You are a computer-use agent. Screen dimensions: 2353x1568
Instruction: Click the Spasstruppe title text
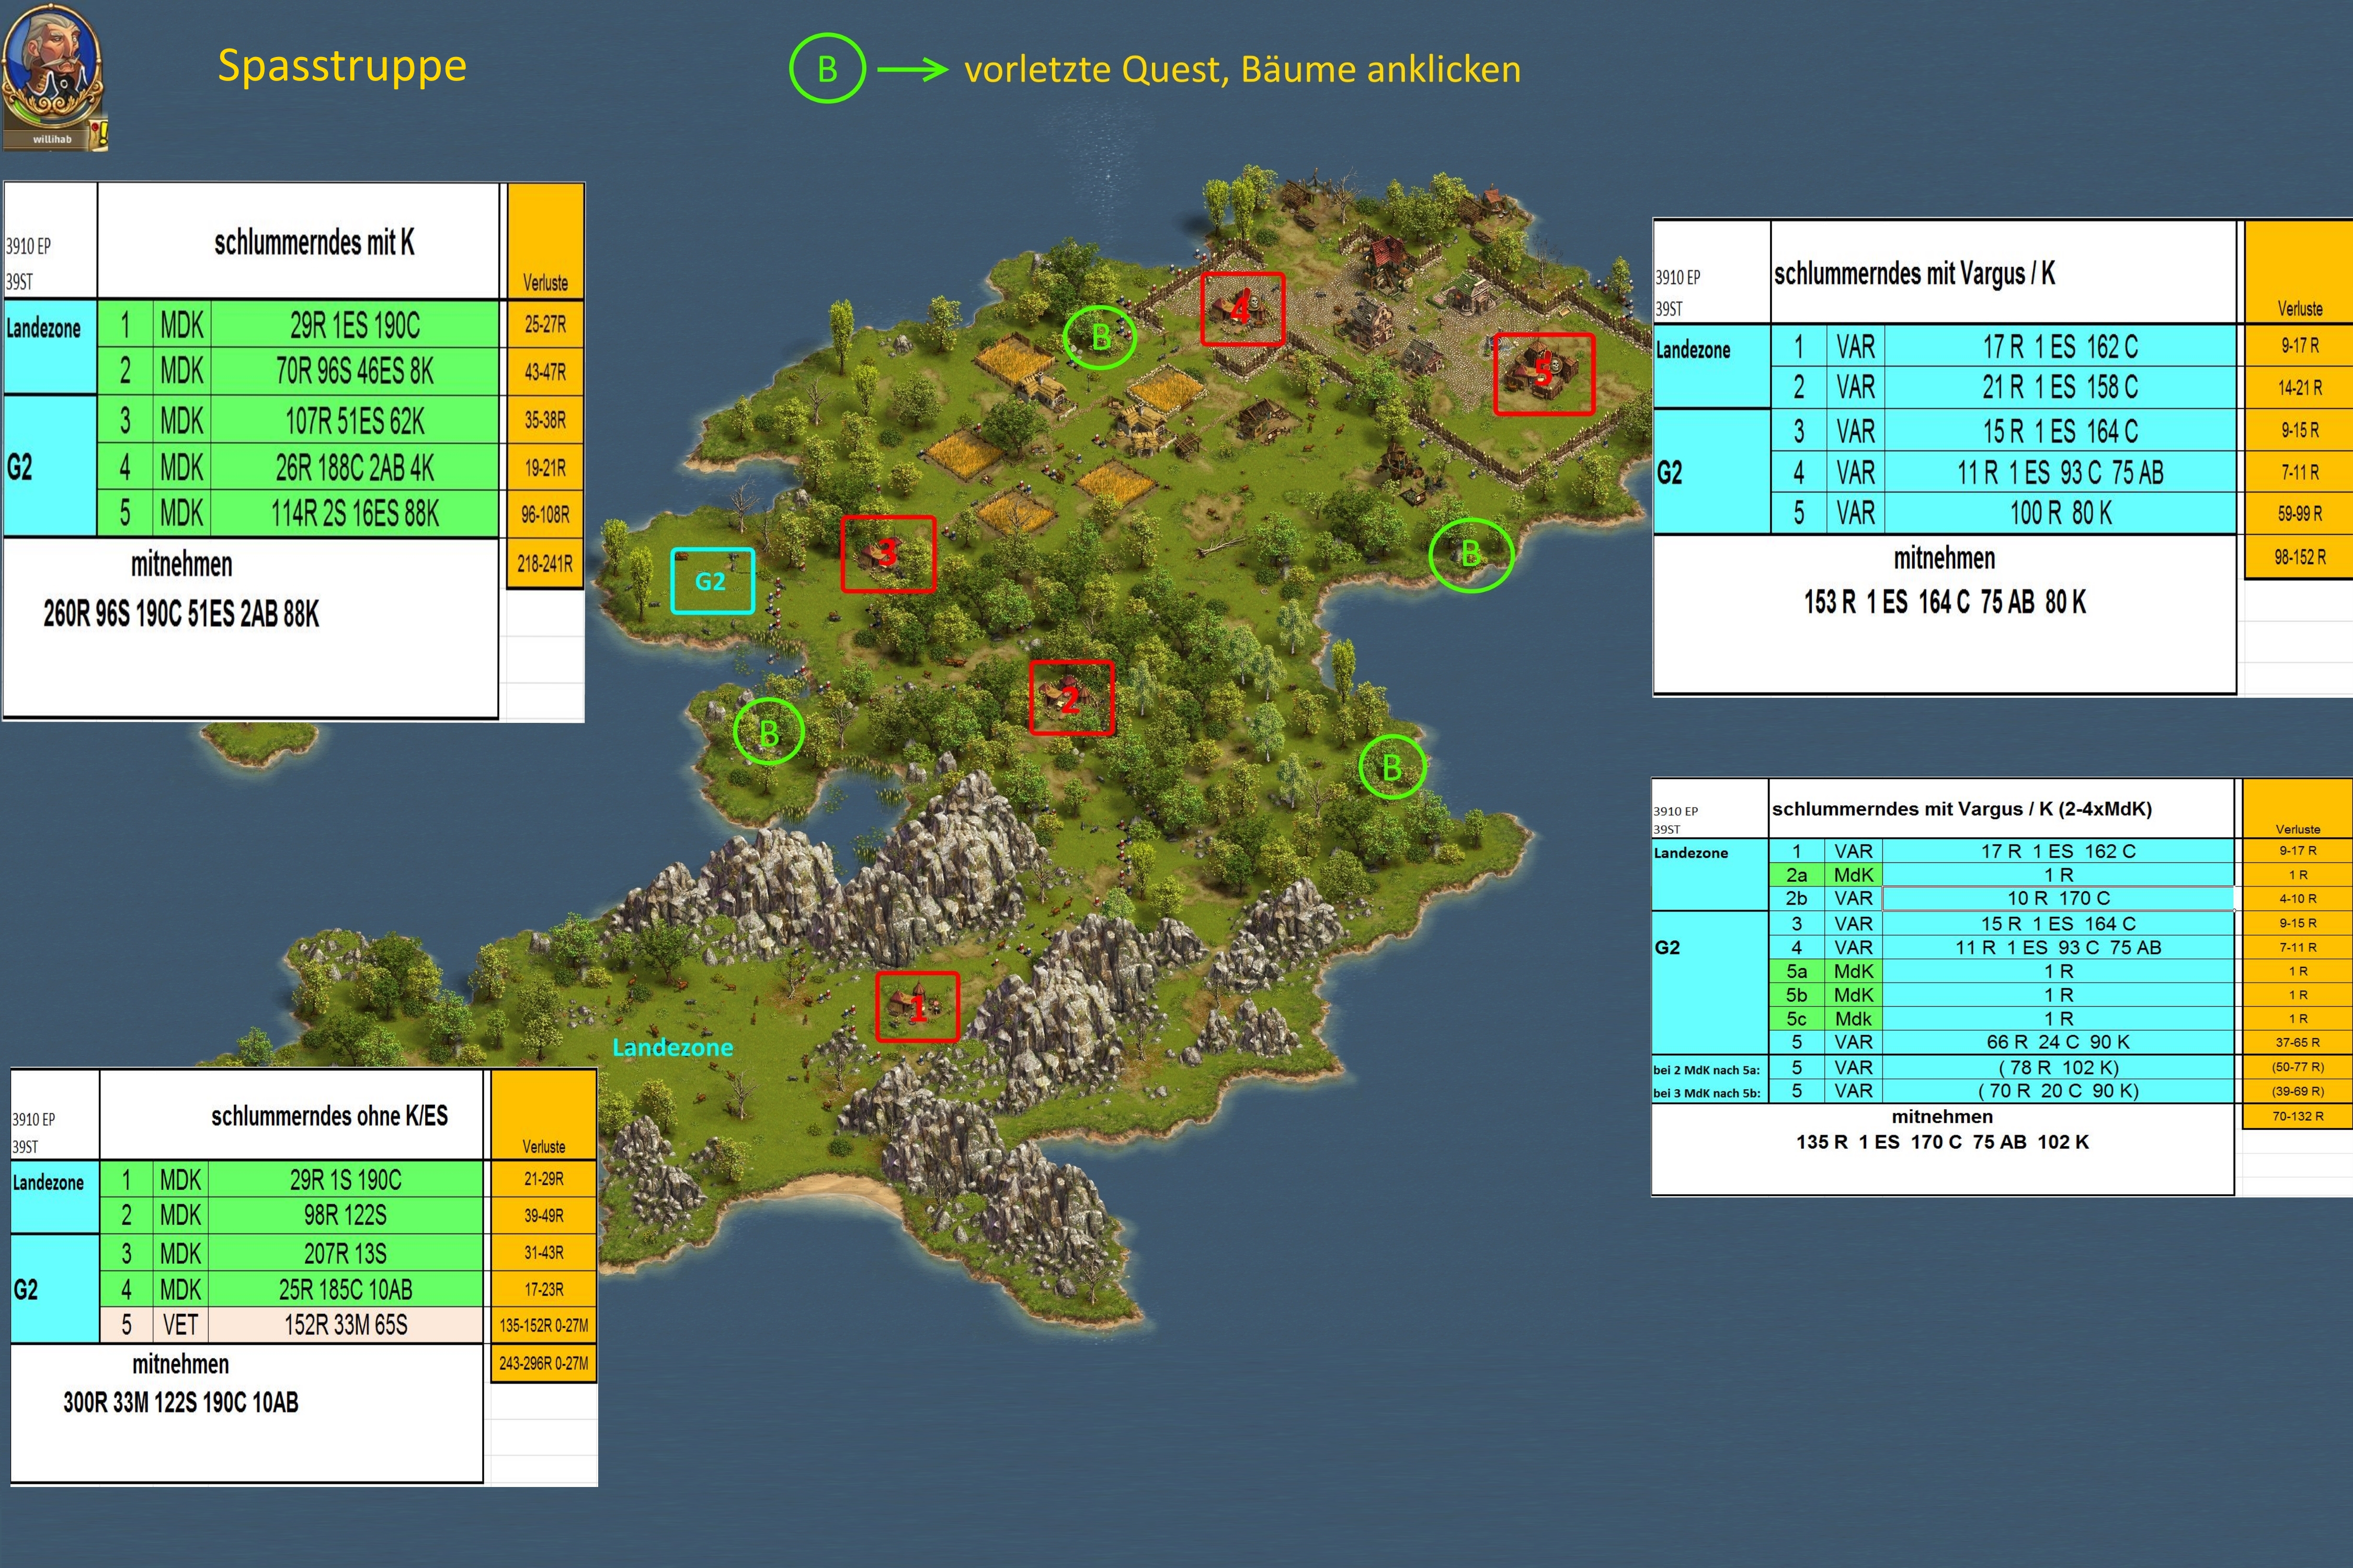click(x=342, y=66)
